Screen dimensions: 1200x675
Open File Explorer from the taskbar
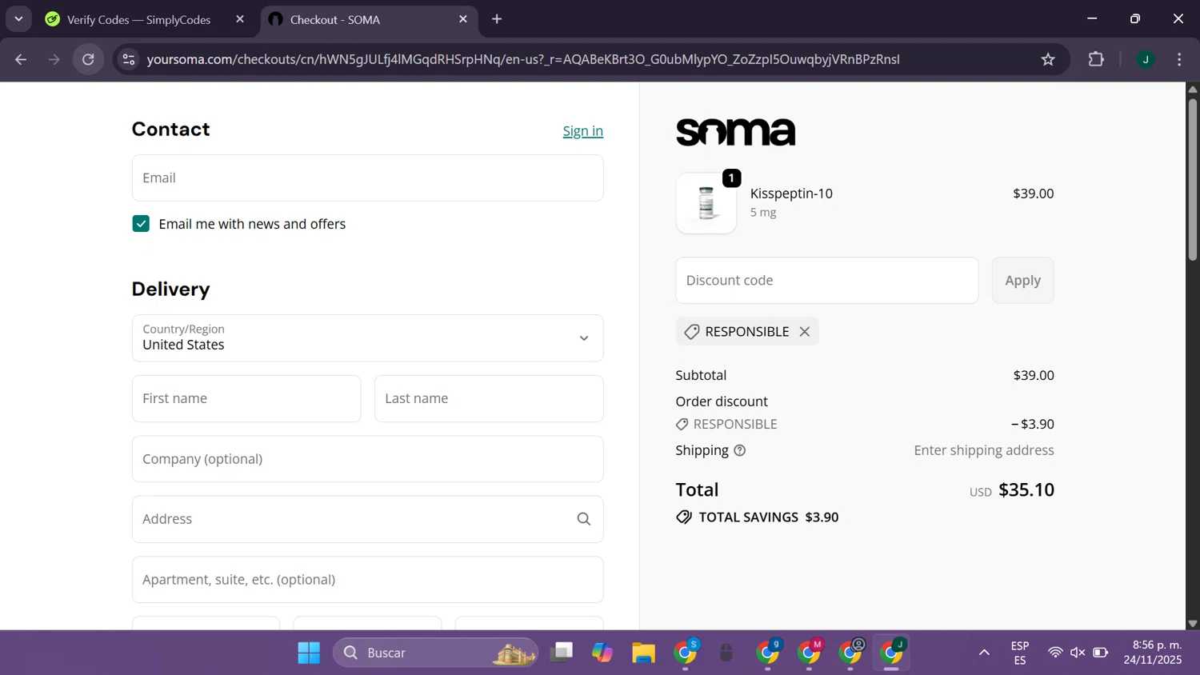pyautogui.click(x=643, y=653)
